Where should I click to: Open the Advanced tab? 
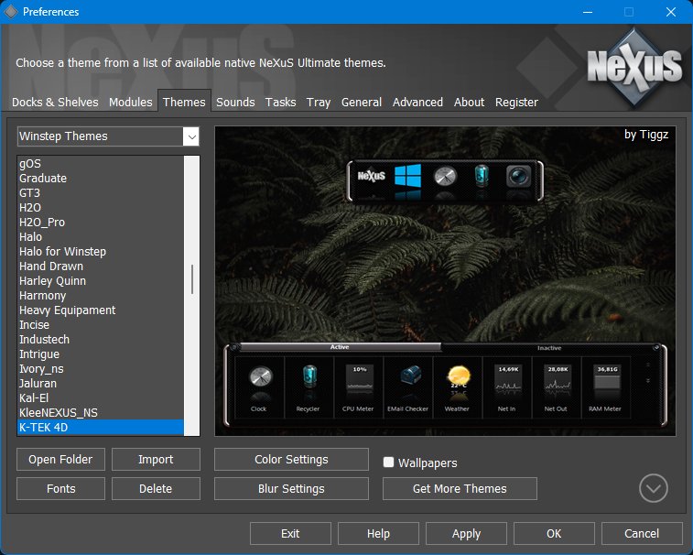(417, 103)
